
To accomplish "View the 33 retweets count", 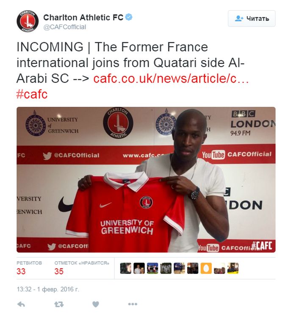I will click(21, 271).
